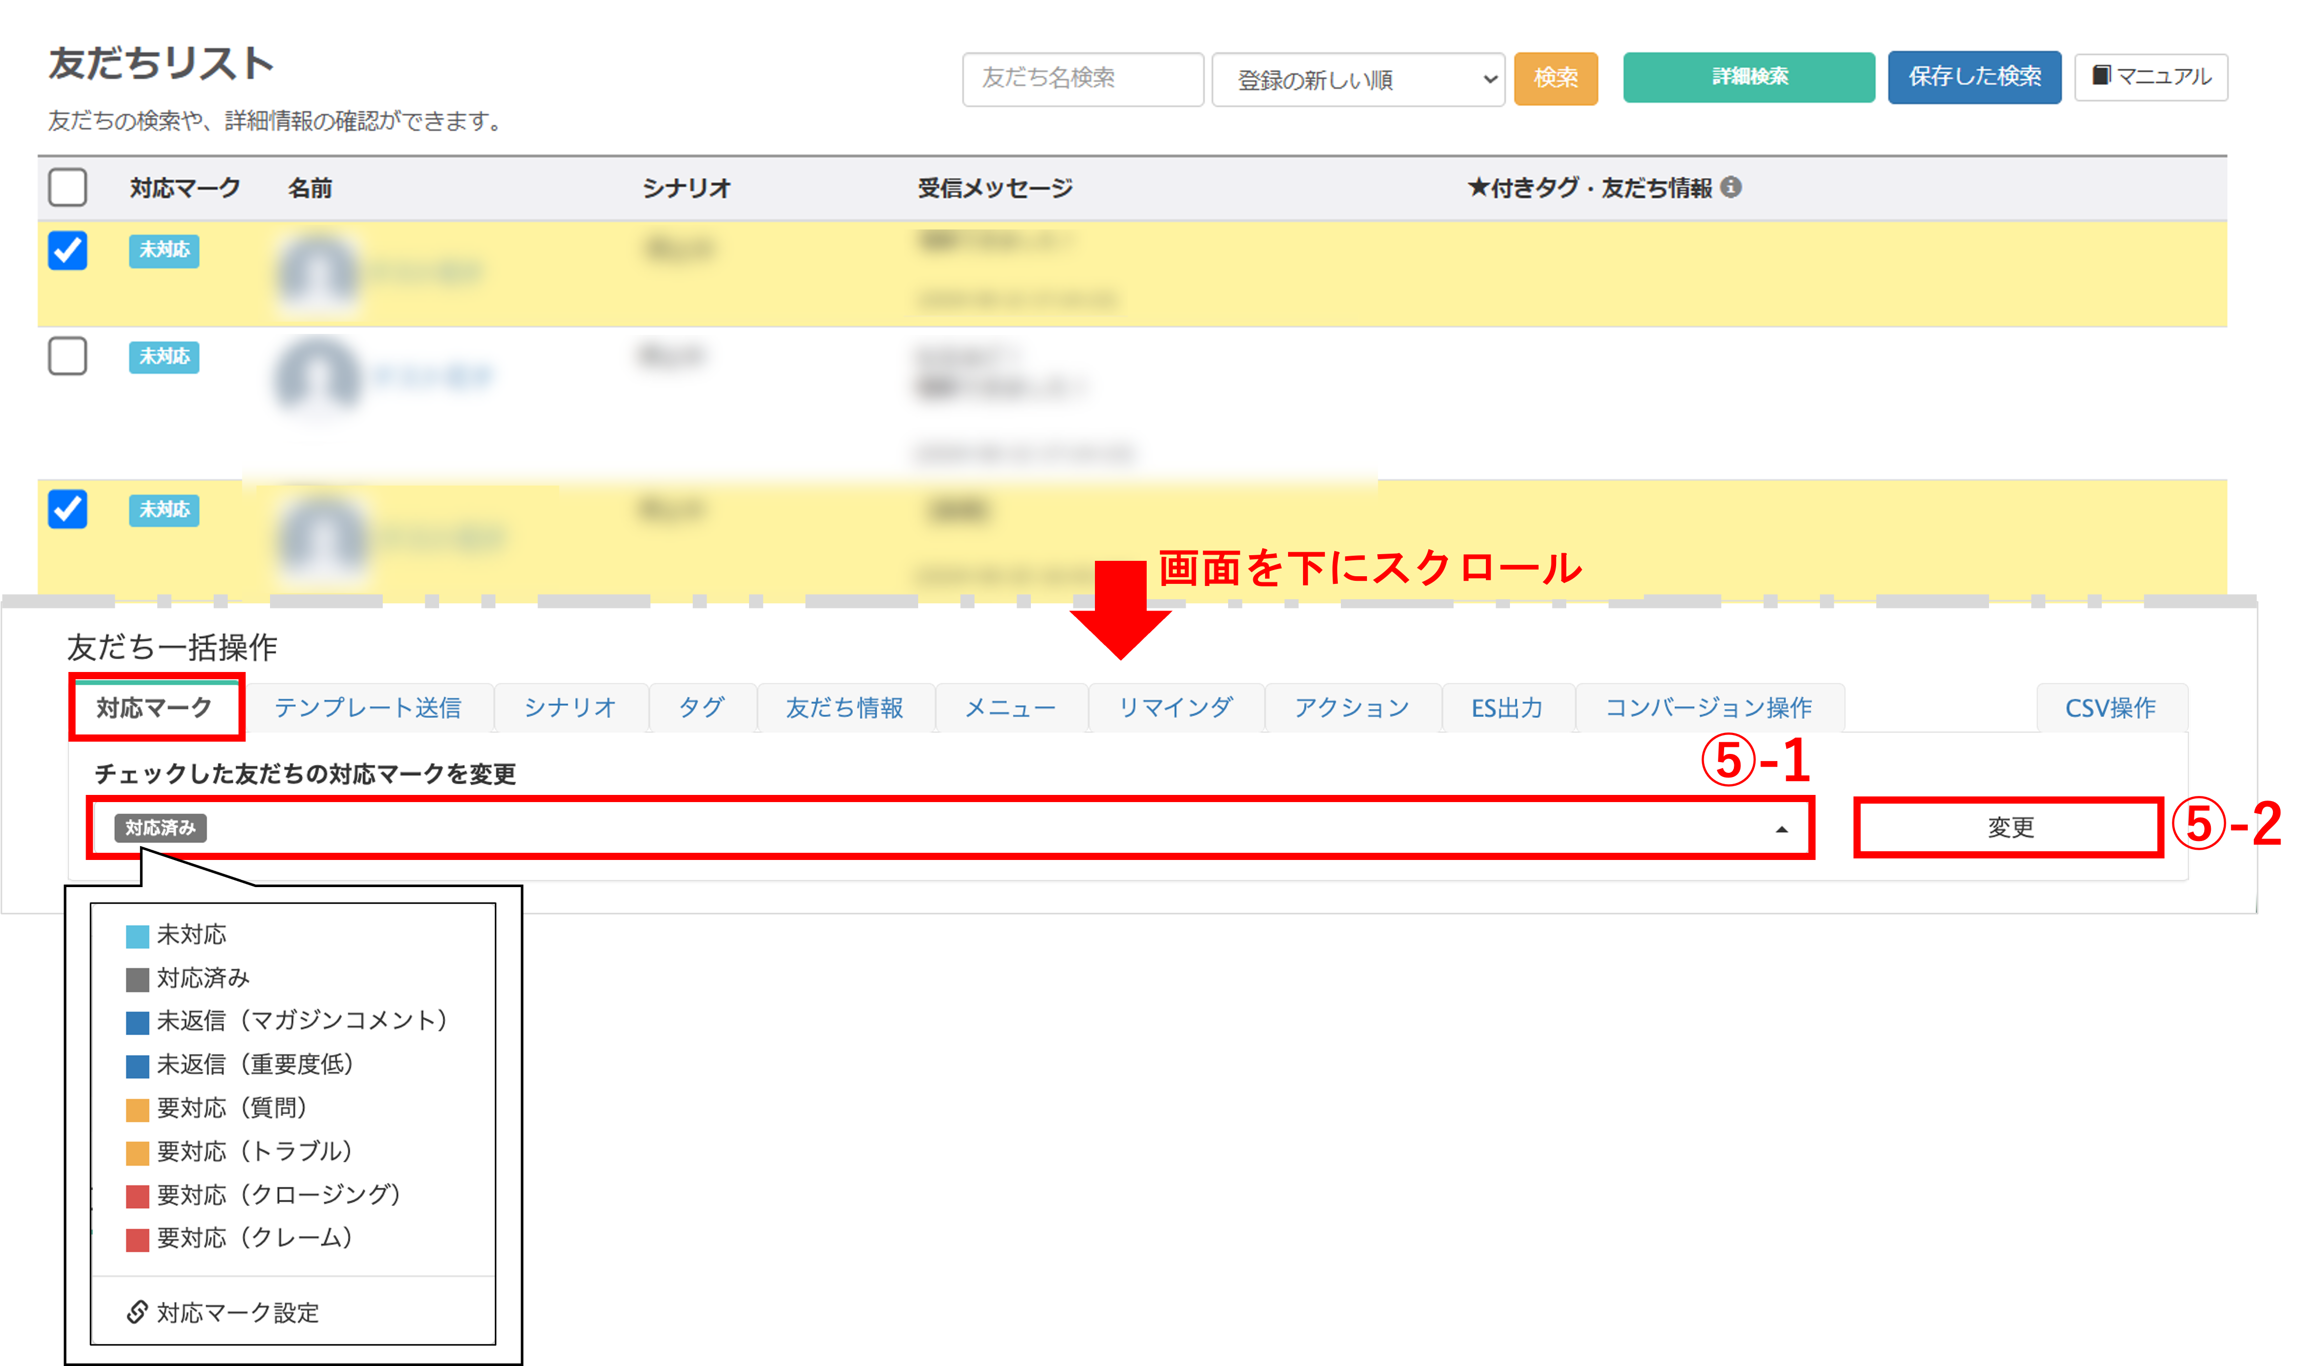Click the green 詳細検索 button
Screen dimensions: 2320x1366
[1748, 76]
